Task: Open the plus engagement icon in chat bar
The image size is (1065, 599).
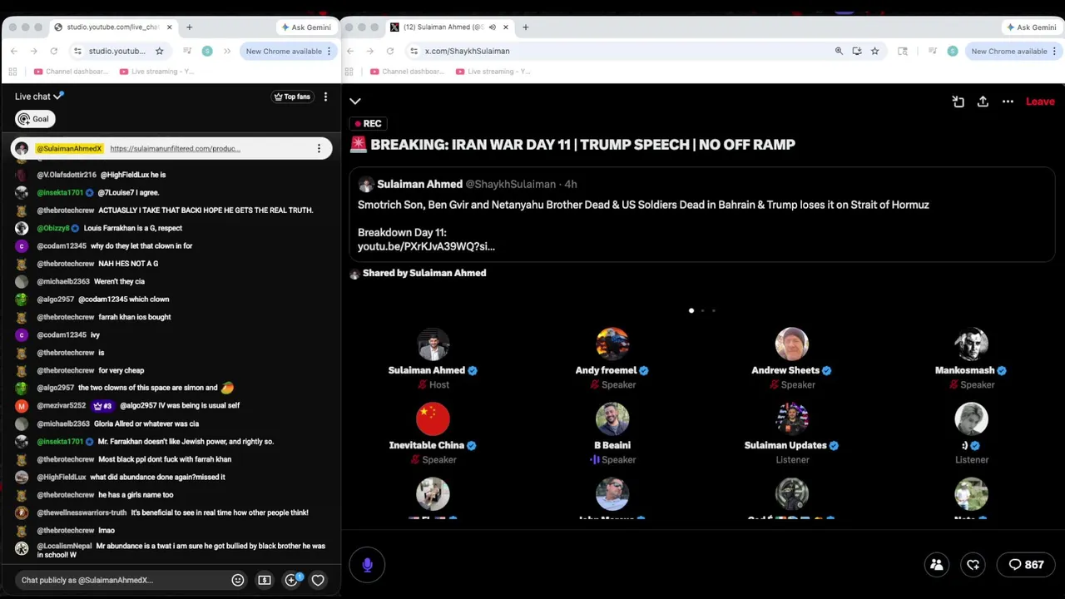Action: 291,580
